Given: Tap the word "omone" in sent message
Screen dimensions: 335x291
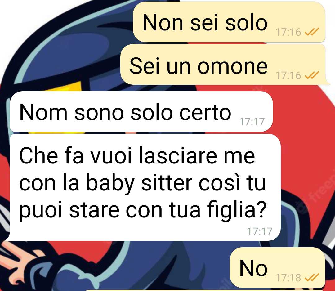Looking at the screenshot, I should point(232,67).
